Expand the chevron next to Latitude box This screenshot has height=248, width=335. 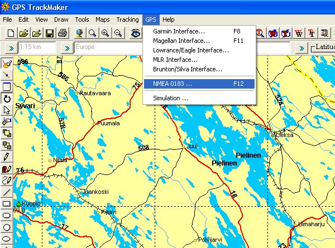(x=301, y=48)
